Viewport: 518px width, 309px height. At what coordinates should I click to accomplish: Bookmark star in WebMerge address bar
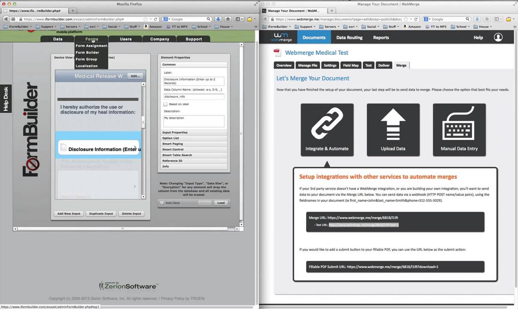[405, 19]
